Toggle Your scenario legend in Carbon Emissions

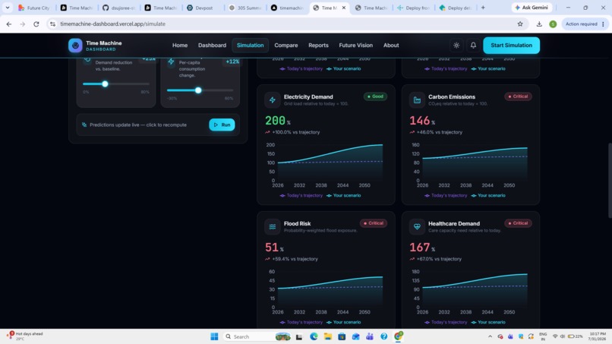[x=488, y=195]
